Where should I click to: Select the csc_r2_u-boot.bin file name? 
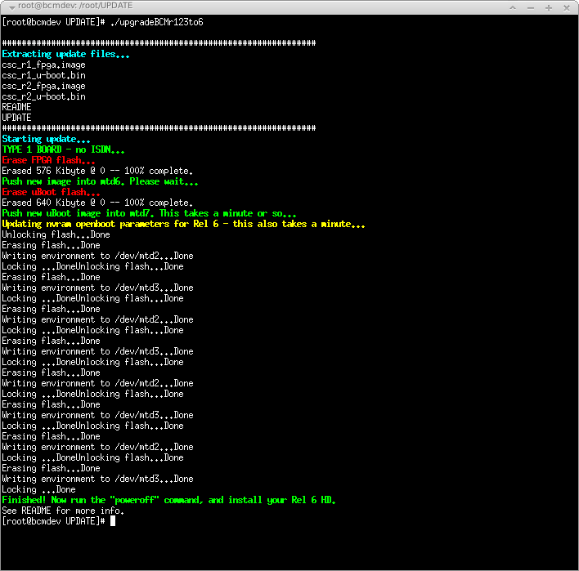43,96
